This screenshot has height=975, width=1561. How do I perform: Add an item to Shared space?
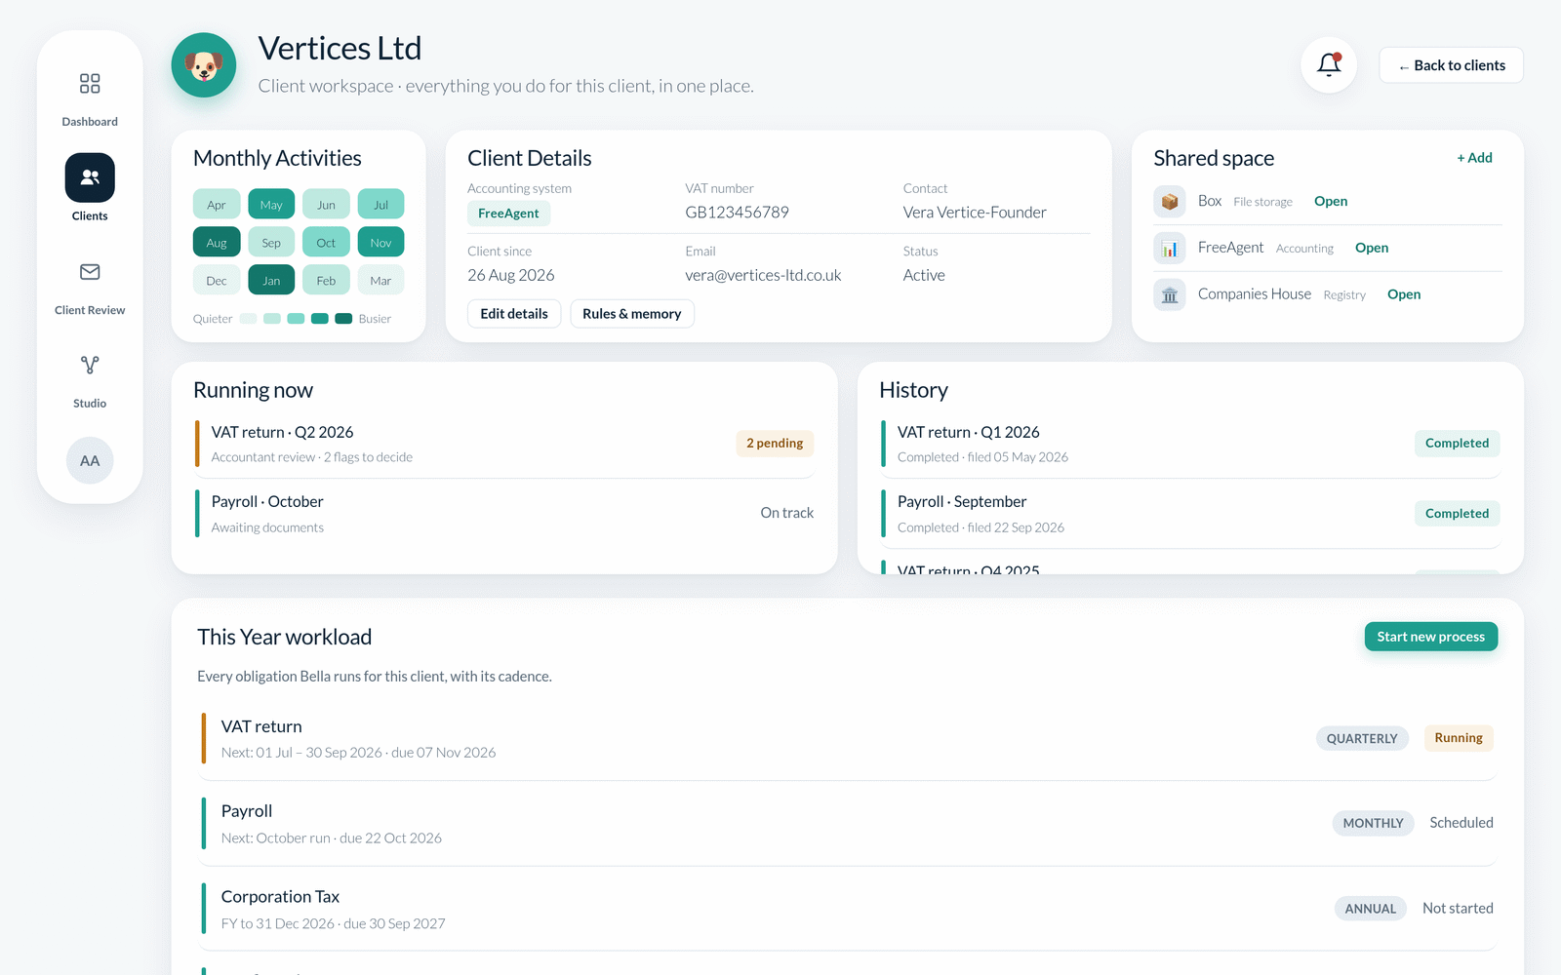point(1474,158)
